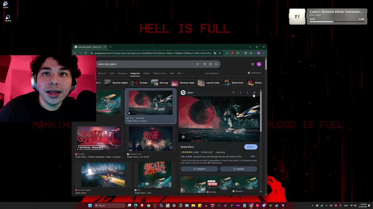Expand the Más dropdown in the search tabs

(x=180, y=73)
